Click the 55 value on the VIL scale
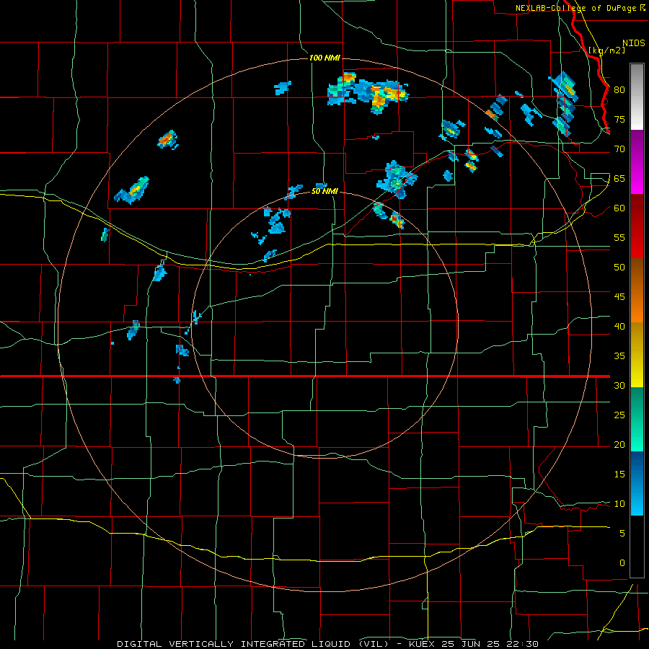 tap(619, 237)
